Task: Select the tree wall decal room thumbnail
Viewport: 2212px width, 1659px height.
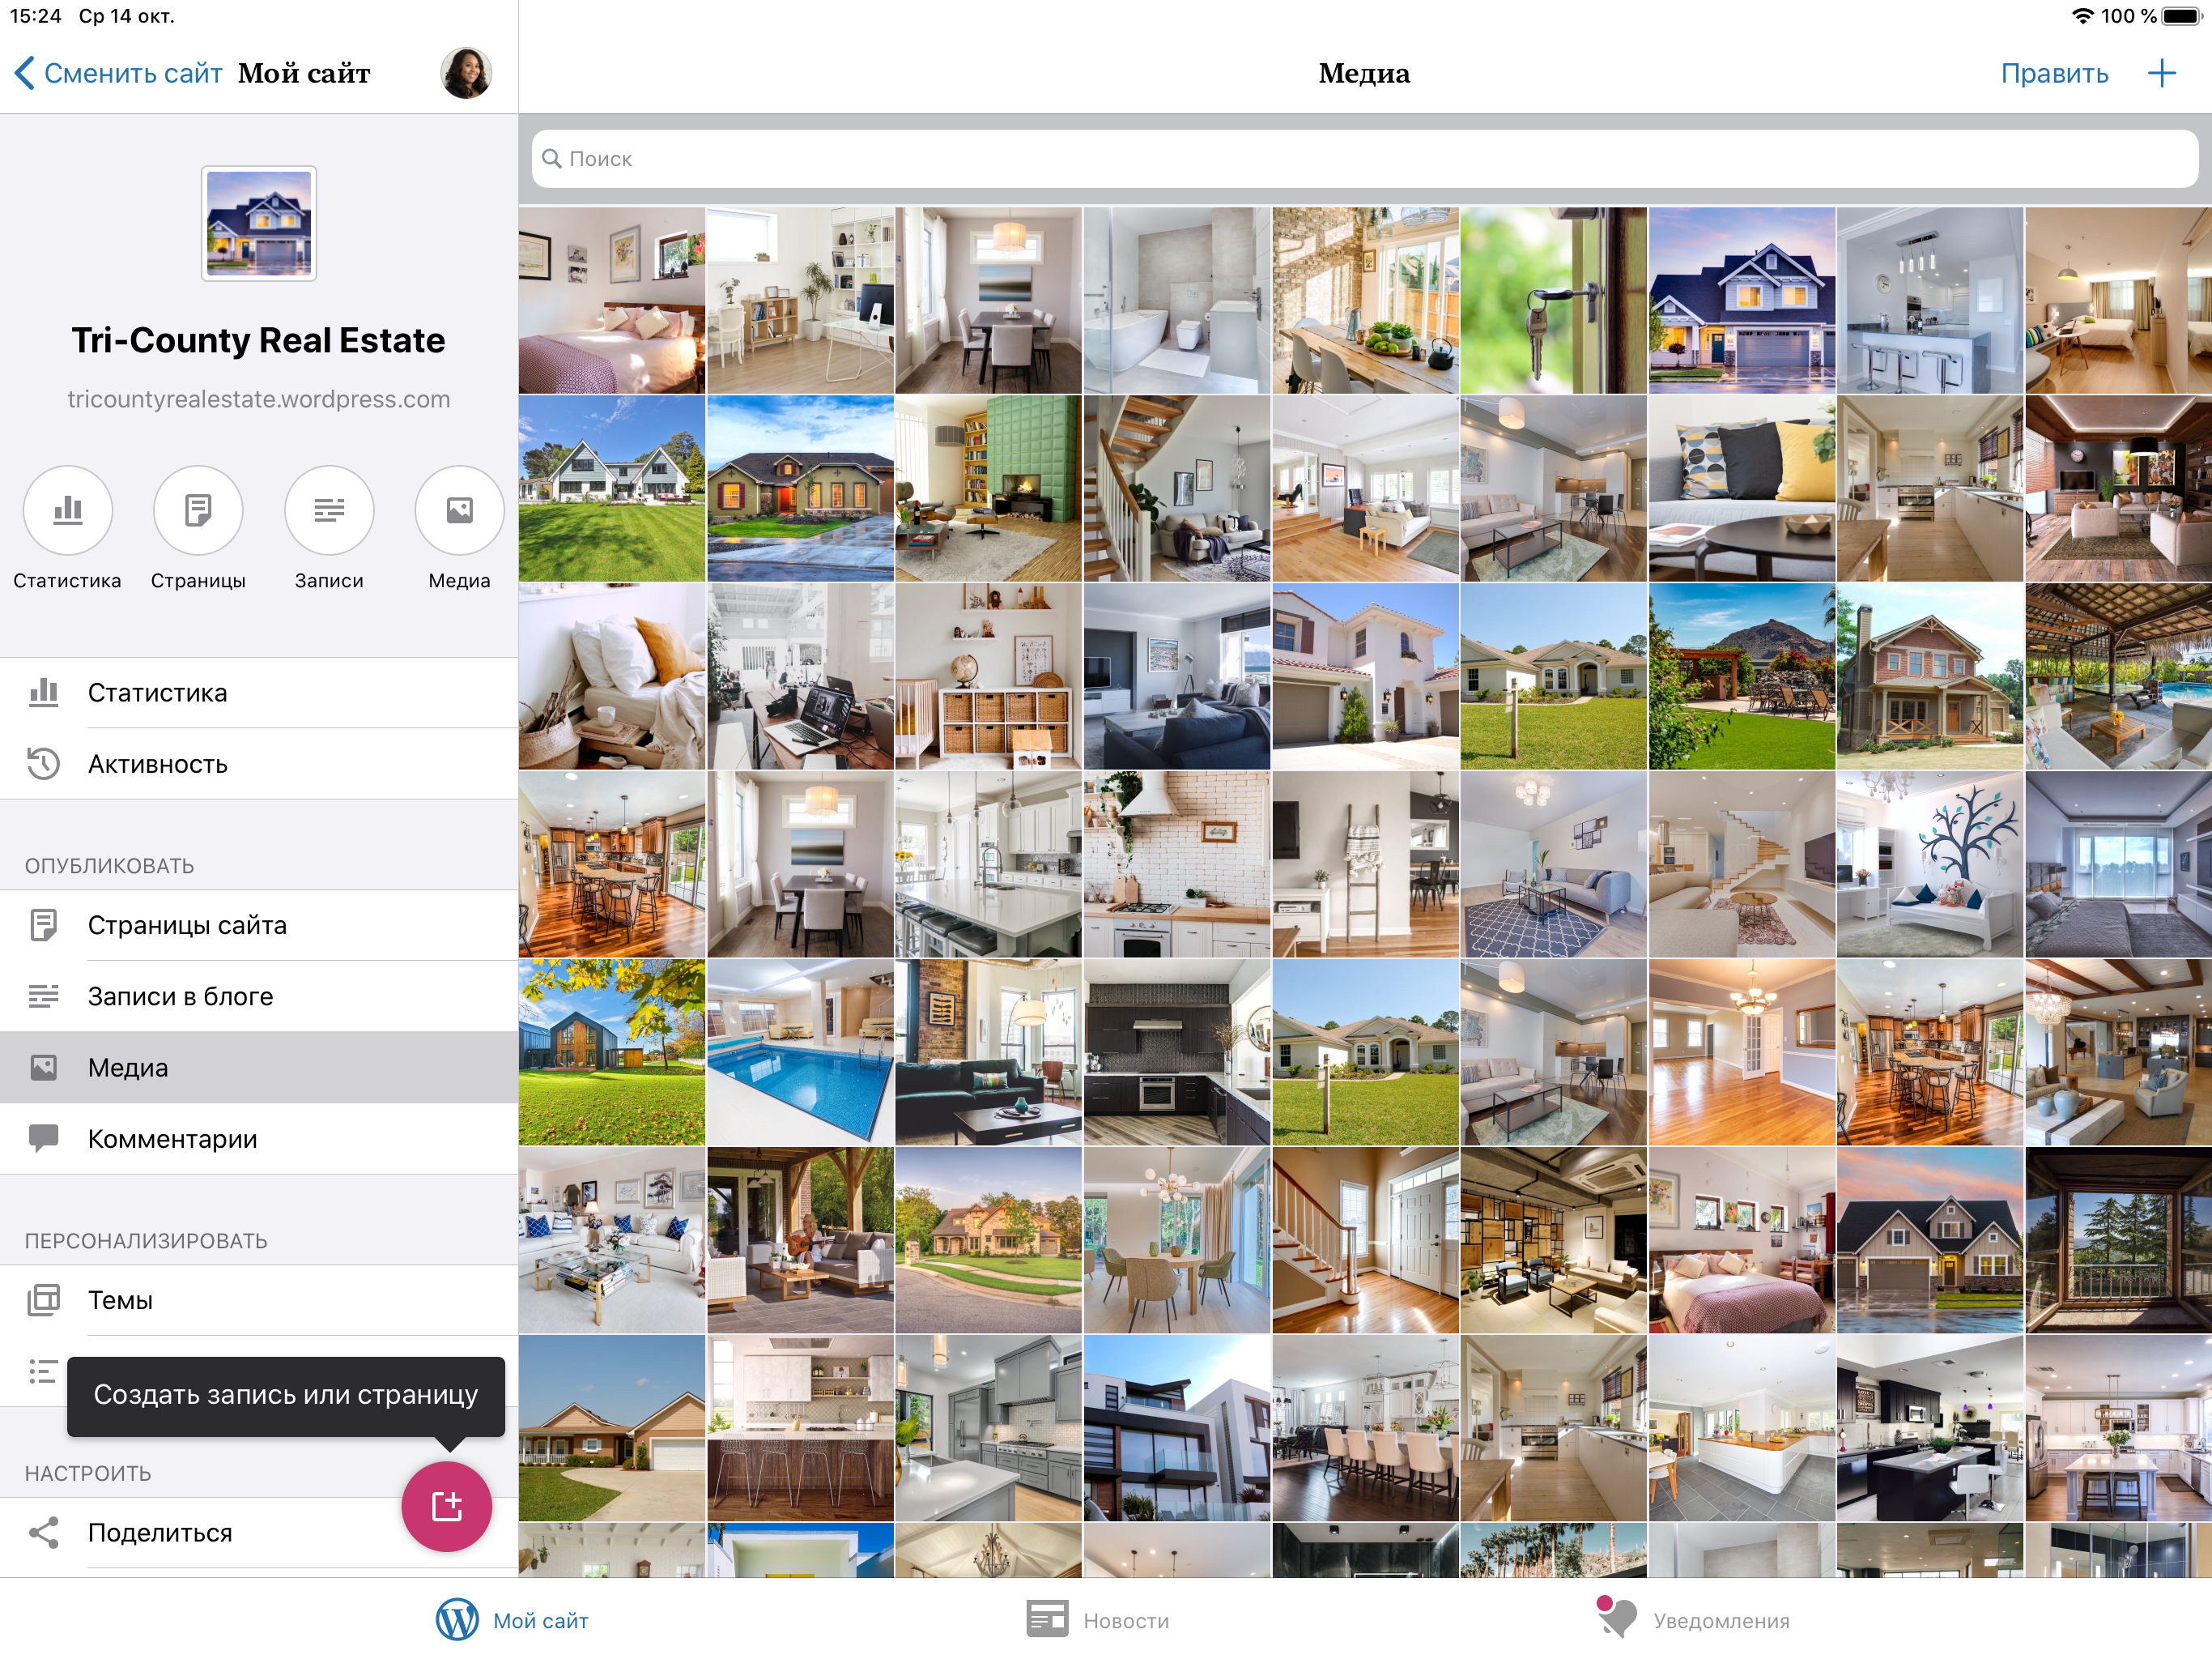Action: 1929,864
